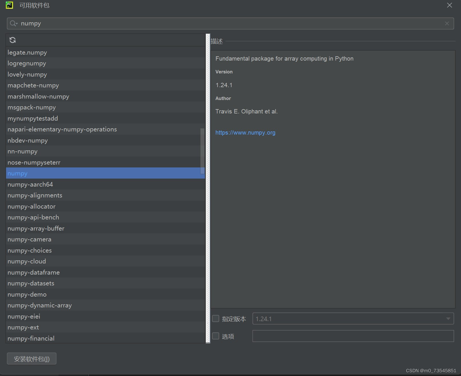Screen dimensions: 461x376
Task: Click the package list scrollbar thumb
Action: tap(202, 151)
